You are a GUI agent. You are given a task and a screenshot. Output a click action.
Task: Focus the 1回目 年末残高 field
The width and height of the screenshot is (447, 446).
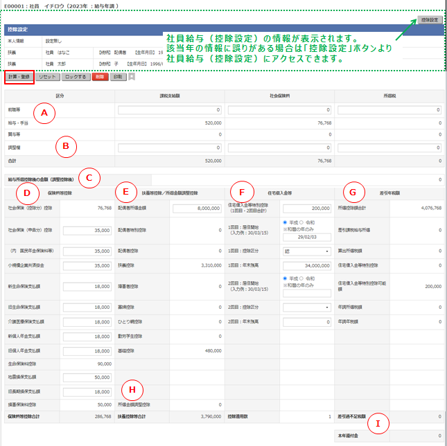[x=306, y=265]
